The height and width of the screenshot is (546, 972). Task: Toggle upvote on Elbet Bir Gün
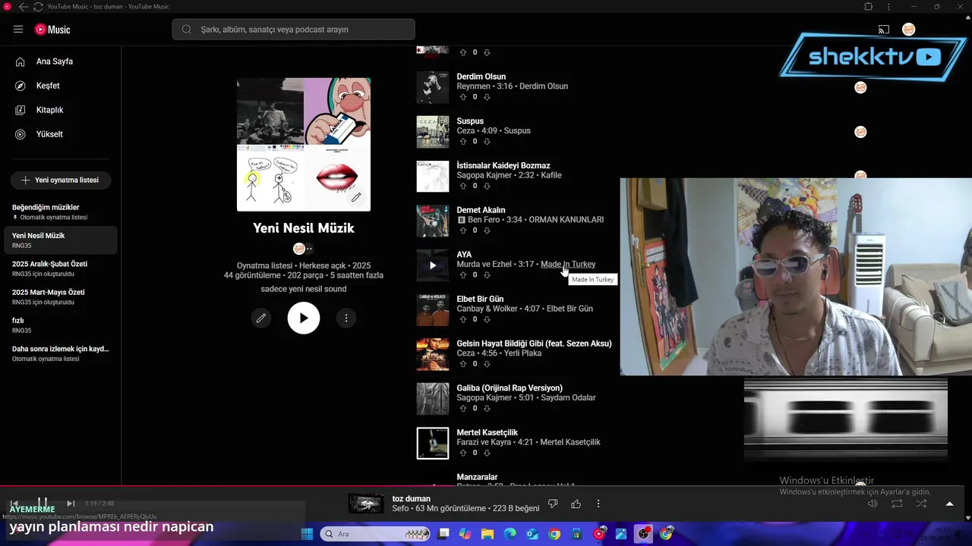point(463,319)
